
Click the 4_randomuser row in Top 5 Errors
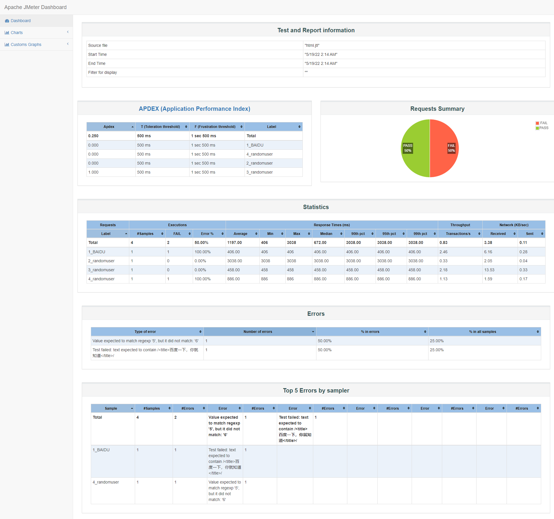[316, 491]
